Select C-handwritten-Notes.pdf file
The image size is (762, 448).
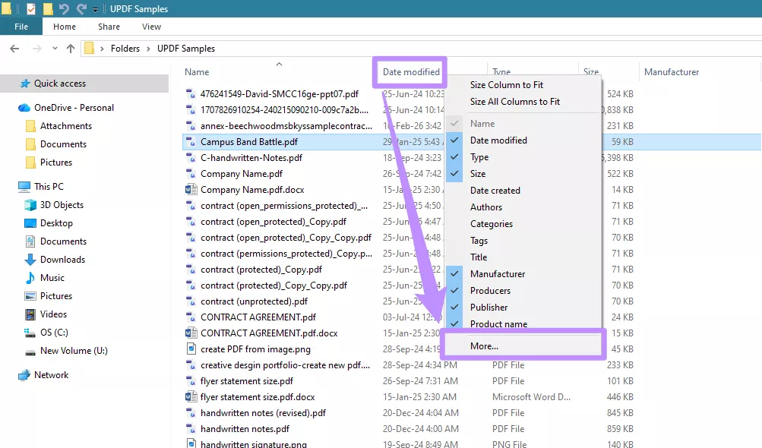pos(251,158)
